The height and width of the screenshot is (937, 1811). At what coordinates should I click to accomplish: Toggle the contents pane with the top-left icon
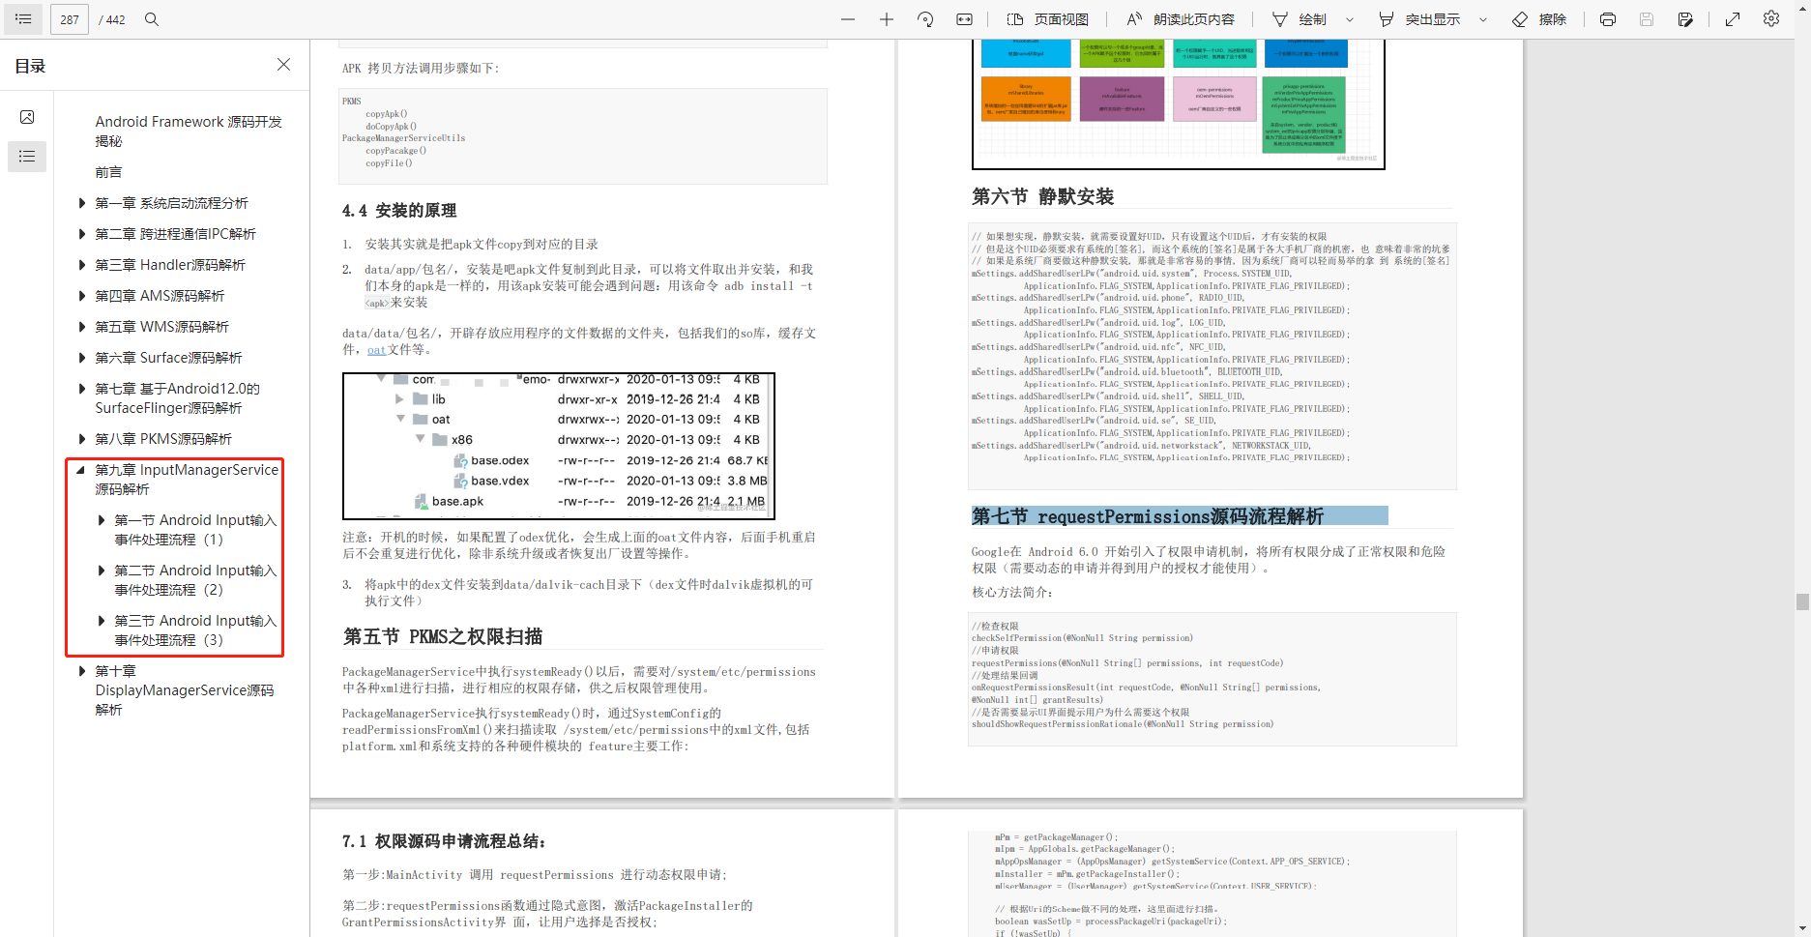(22, 18)
